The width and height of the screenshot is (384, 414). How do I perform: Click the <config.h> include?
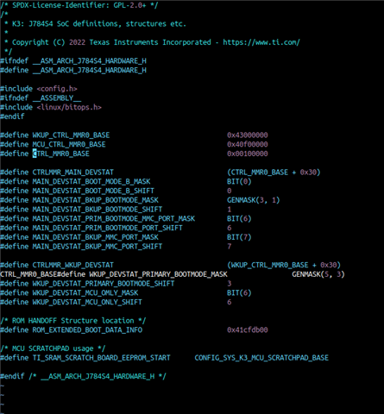57,89
